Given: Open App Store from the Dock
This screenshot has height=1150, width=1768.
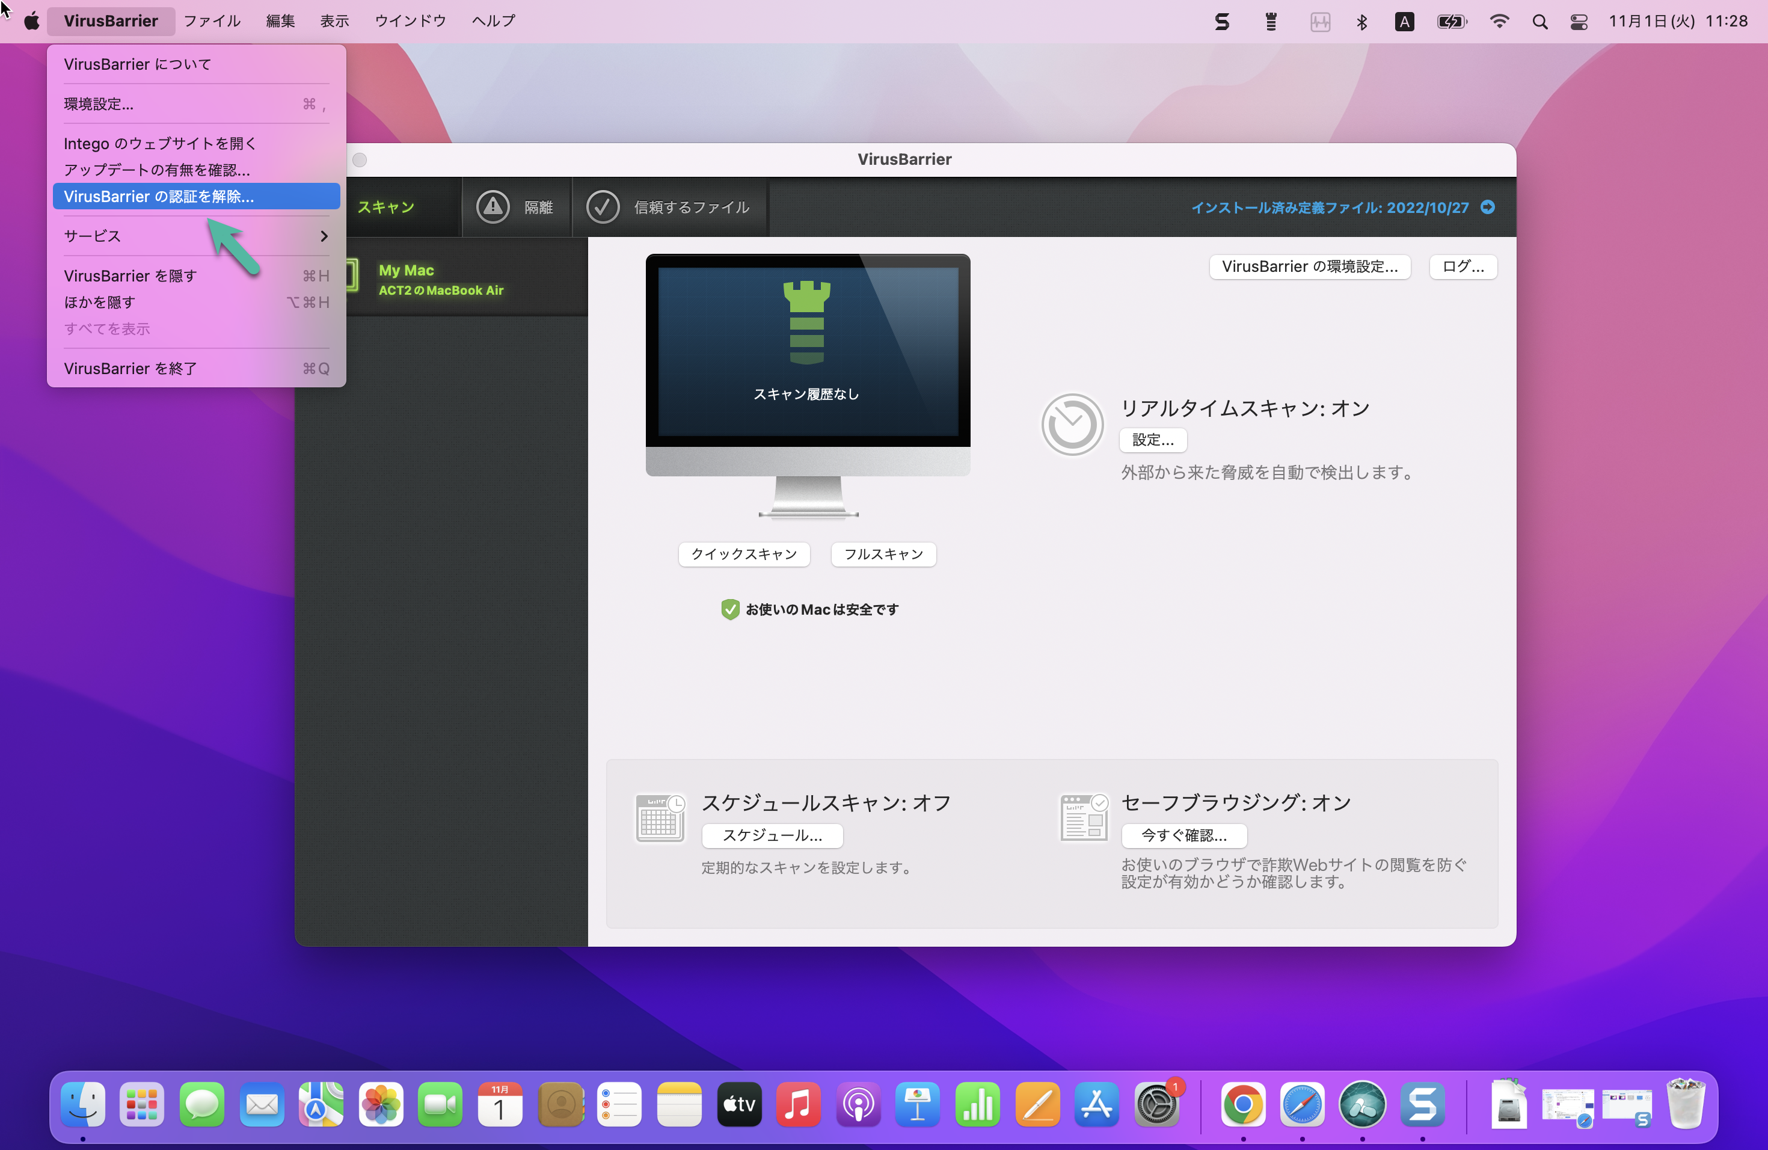Looking at the screenshot, I should [1097, 1104].
